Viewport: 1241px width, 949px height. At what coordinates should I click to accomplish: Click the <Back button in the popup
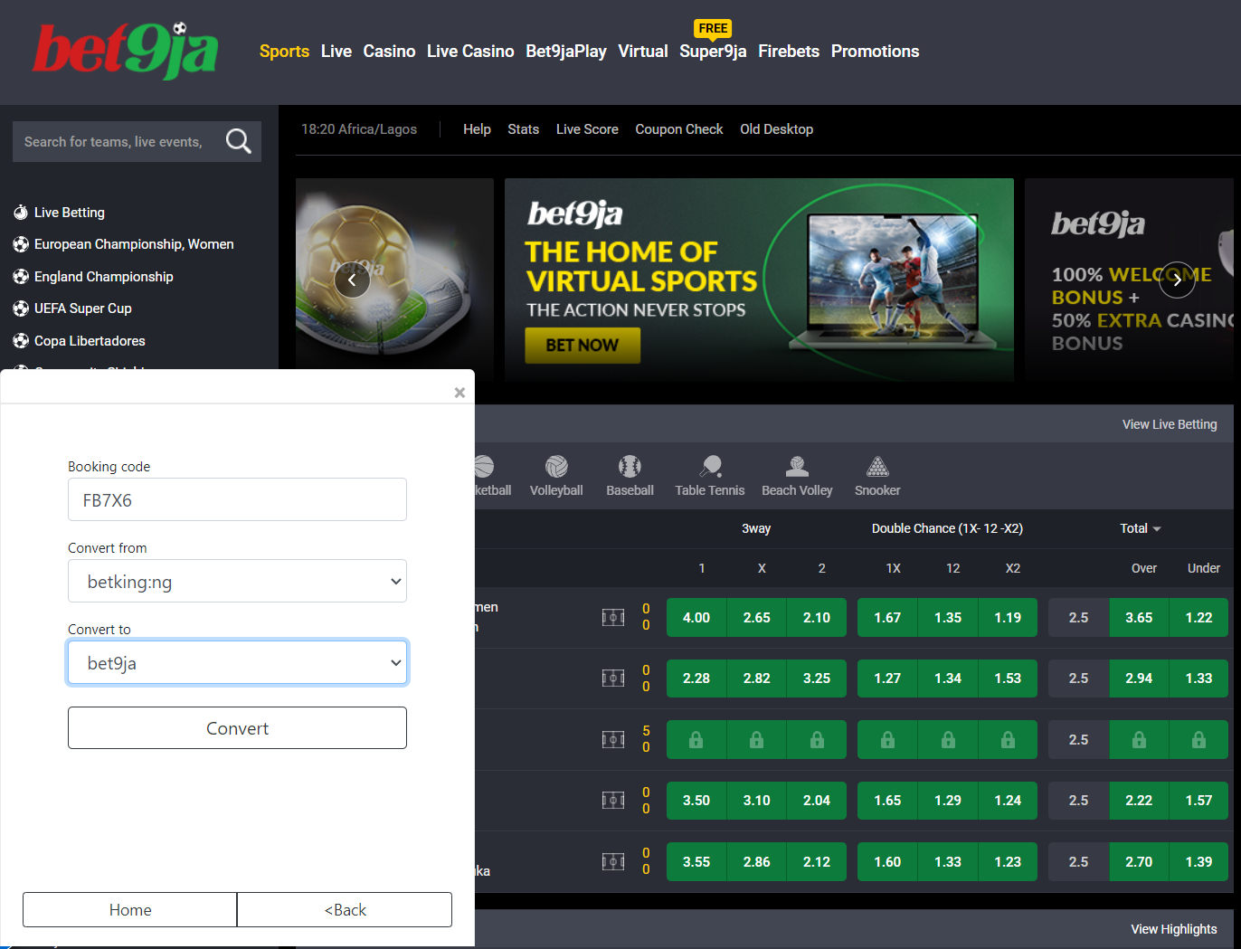tap(345, 909)
